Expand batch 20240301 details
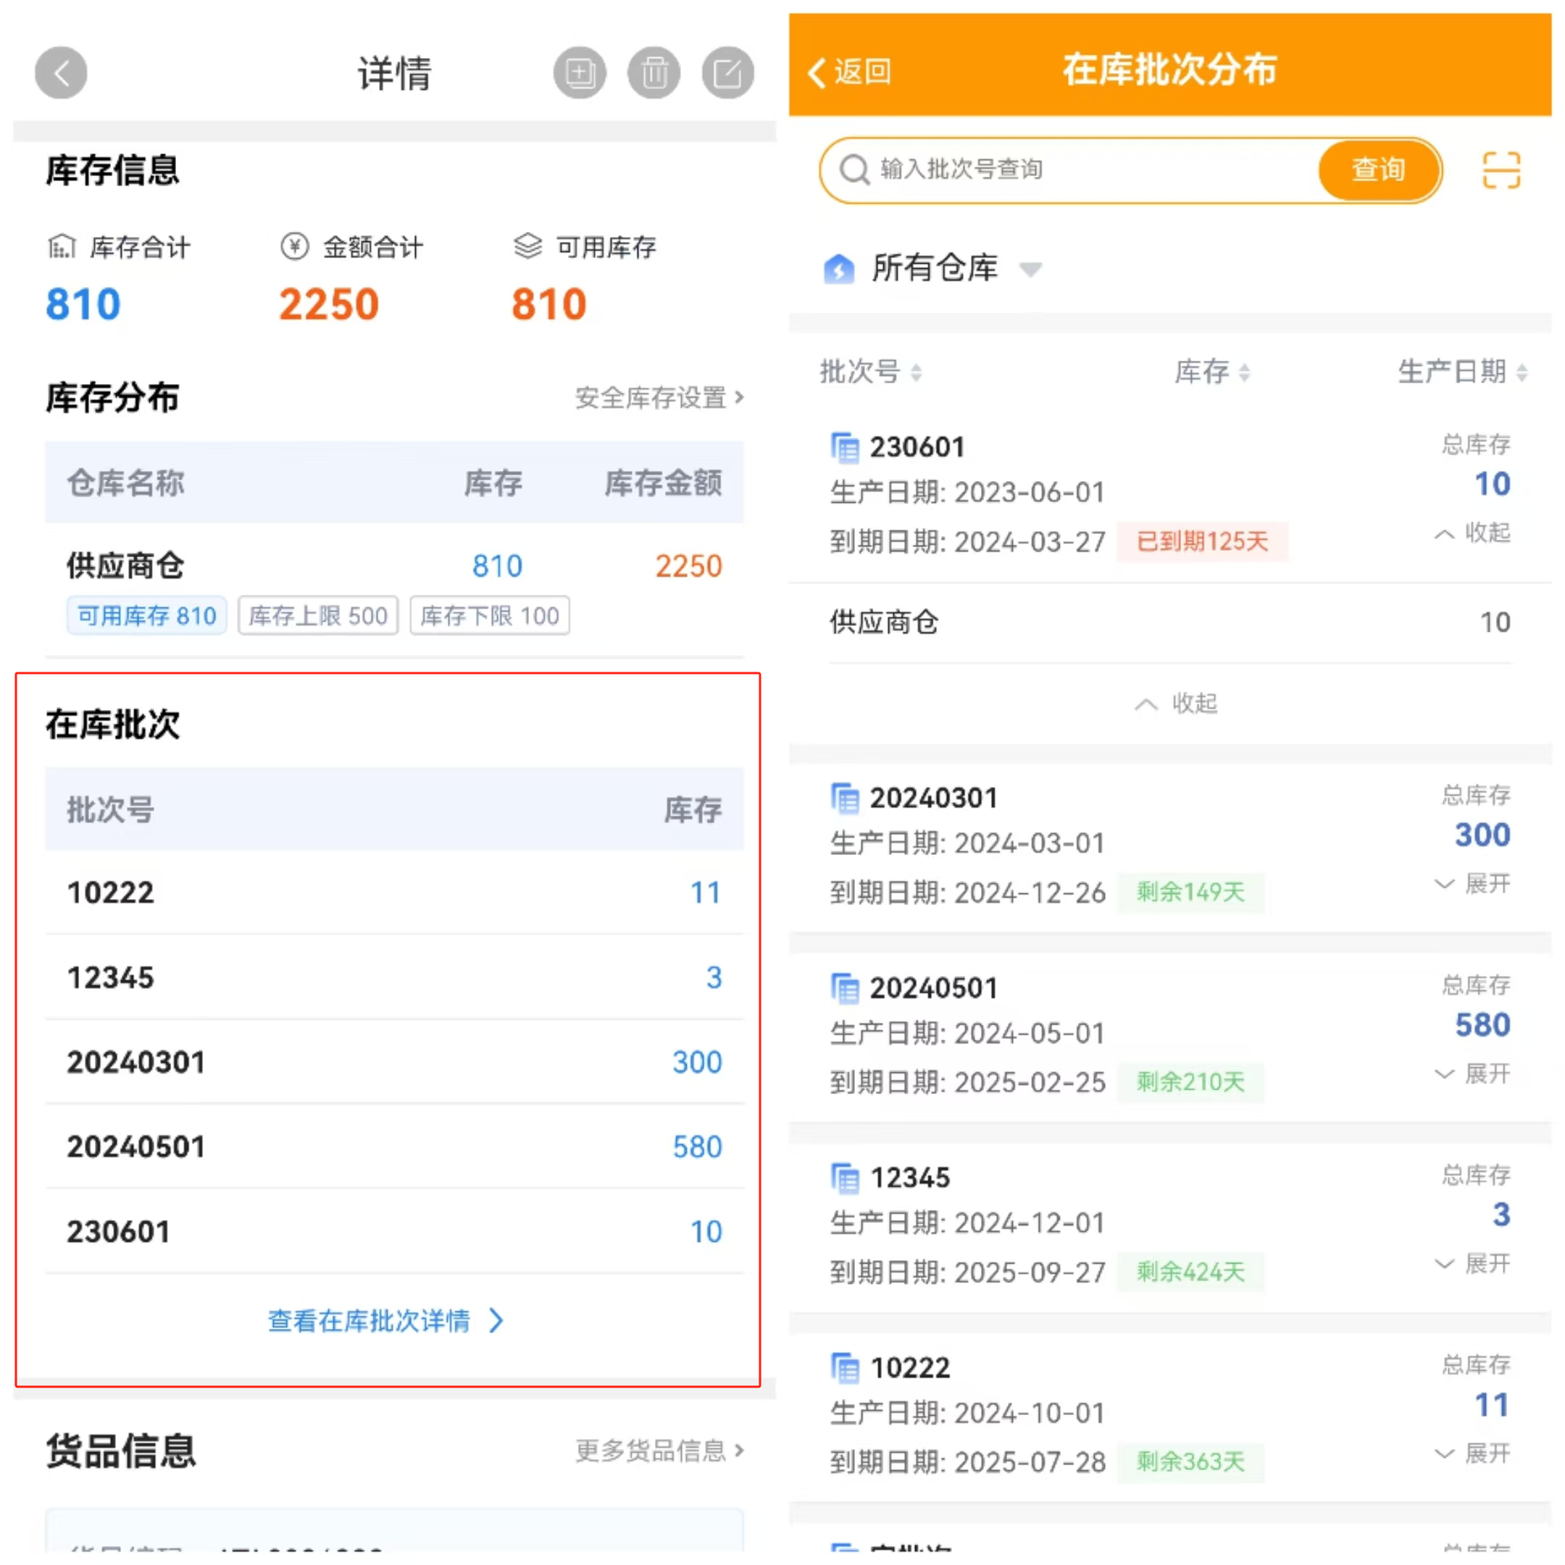This screenshot has height=1565, width=1565. click(x=1473, y=884)
